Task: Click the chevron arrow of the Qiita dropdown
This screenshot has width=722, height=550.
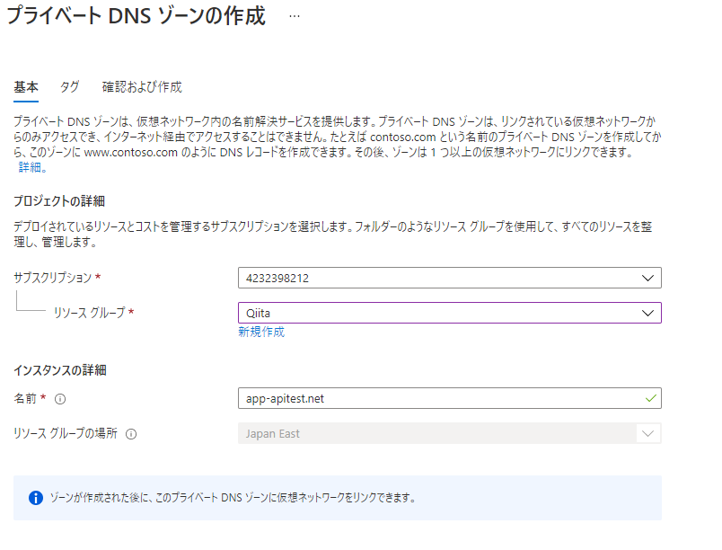Action: (647, 313)
